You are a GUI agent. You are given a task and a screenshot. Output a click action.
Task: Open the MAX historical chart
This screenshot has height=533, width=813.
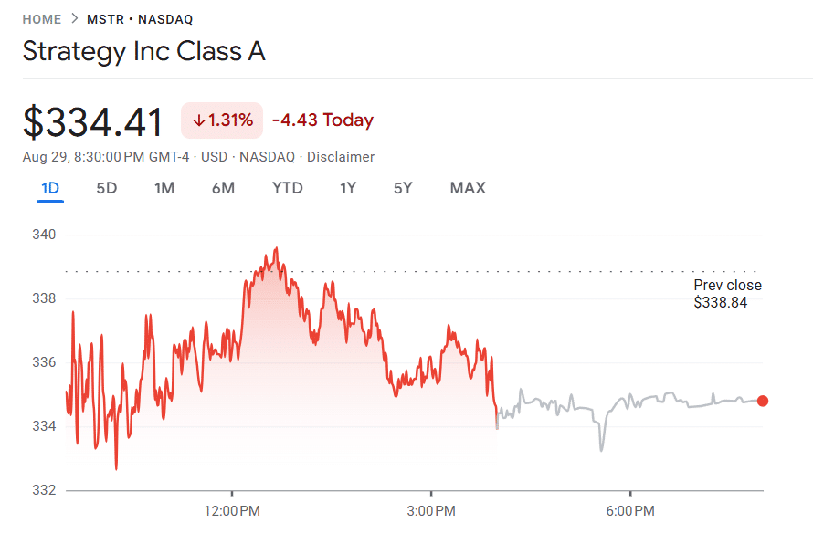tap(467, 188)
